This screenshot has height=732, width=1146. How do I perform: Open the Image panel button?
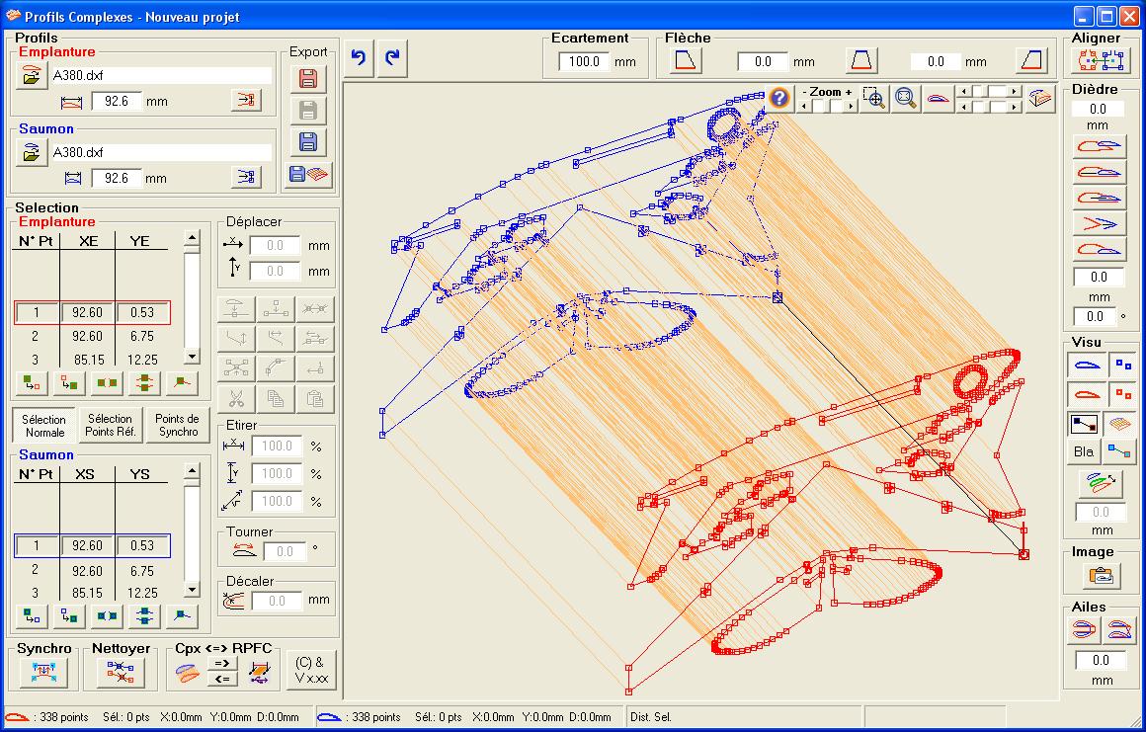point(1101,575)
